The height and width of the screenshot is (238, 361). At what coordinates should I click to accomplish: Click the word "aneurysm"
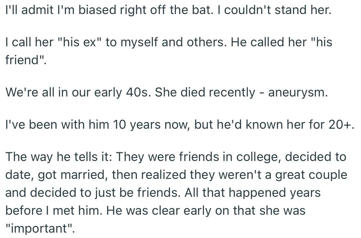pos(298,93)
